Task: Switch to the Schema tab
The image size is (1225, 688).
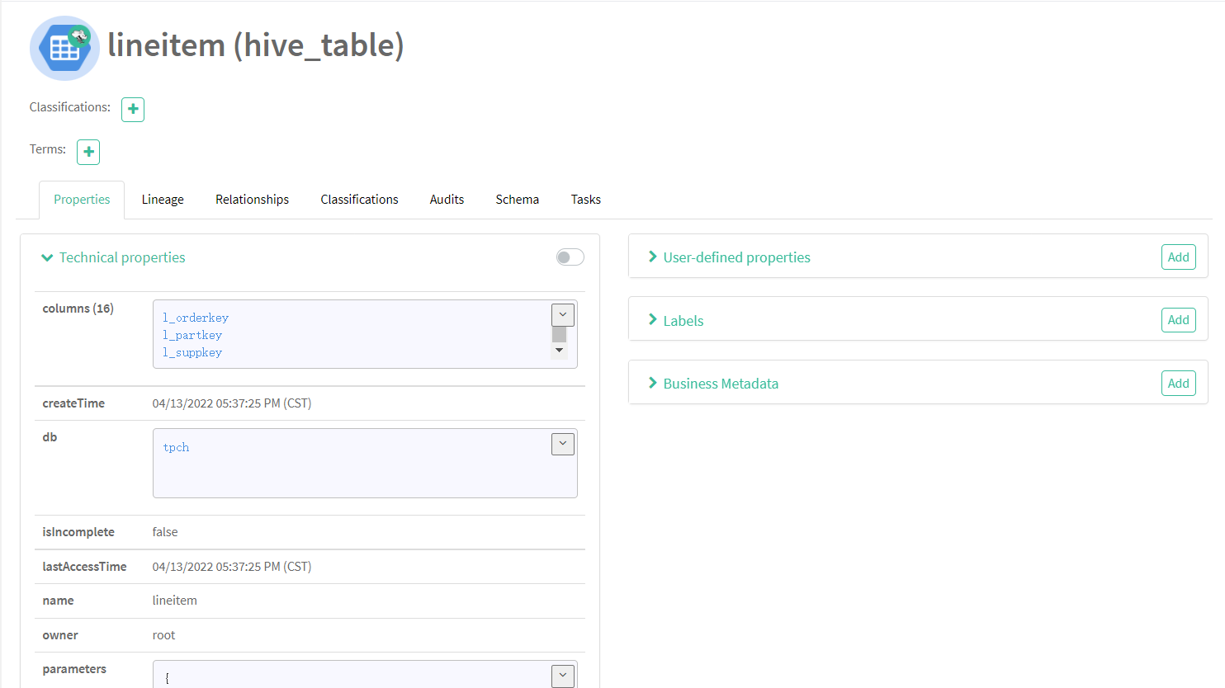Action: (x=517, y=199)
